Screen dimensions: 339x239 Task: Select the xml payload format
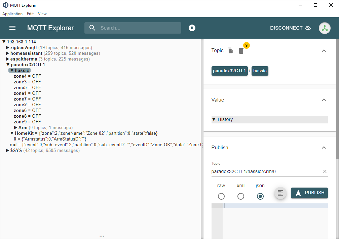point(241,196)
